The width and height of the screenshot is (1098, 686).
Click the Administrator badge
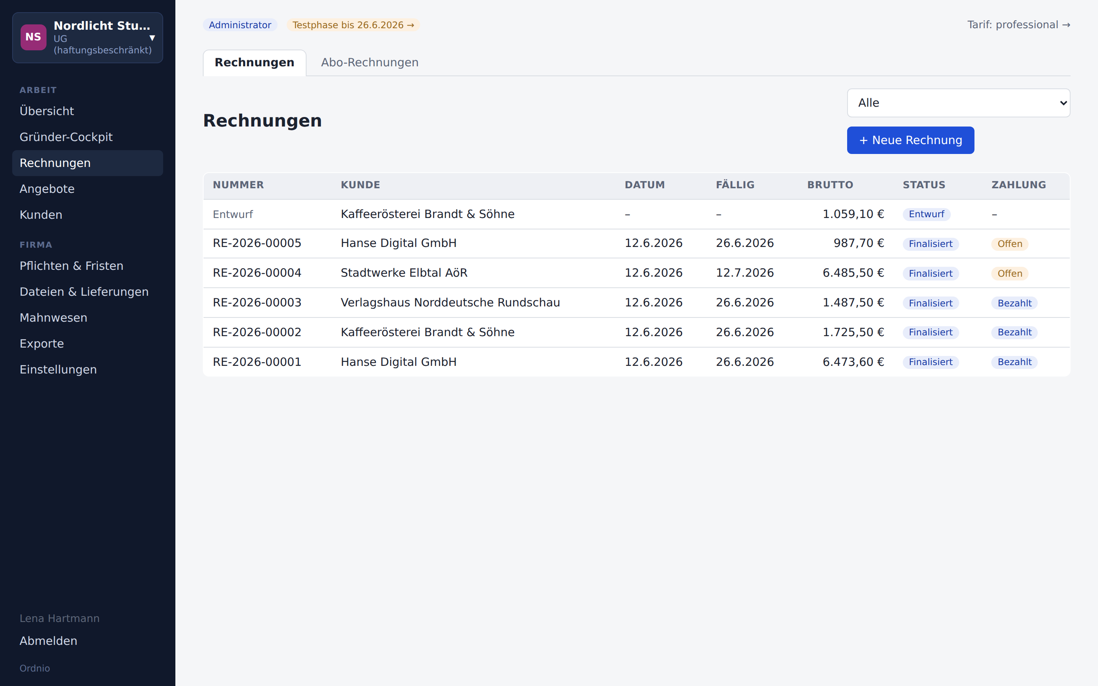tap(240, 25)
